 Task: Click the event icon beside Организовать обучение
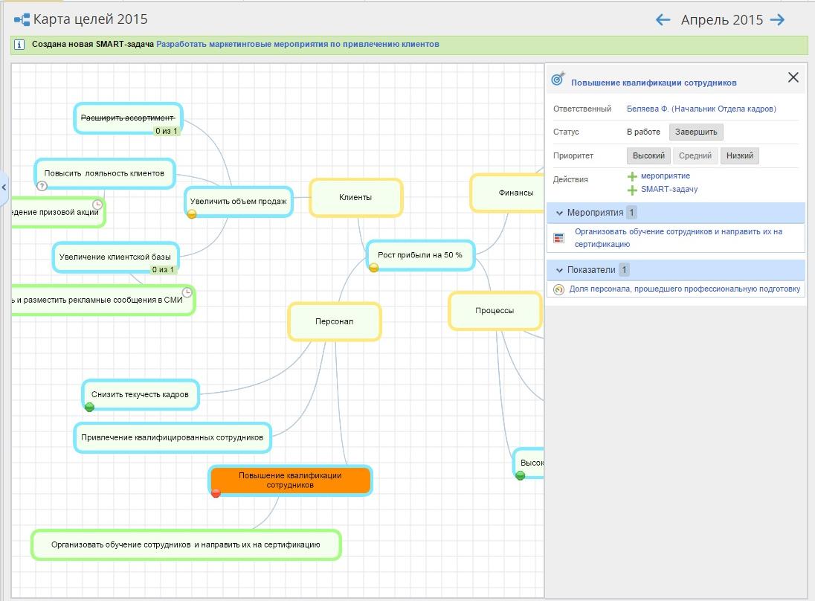tap(559, 238)
